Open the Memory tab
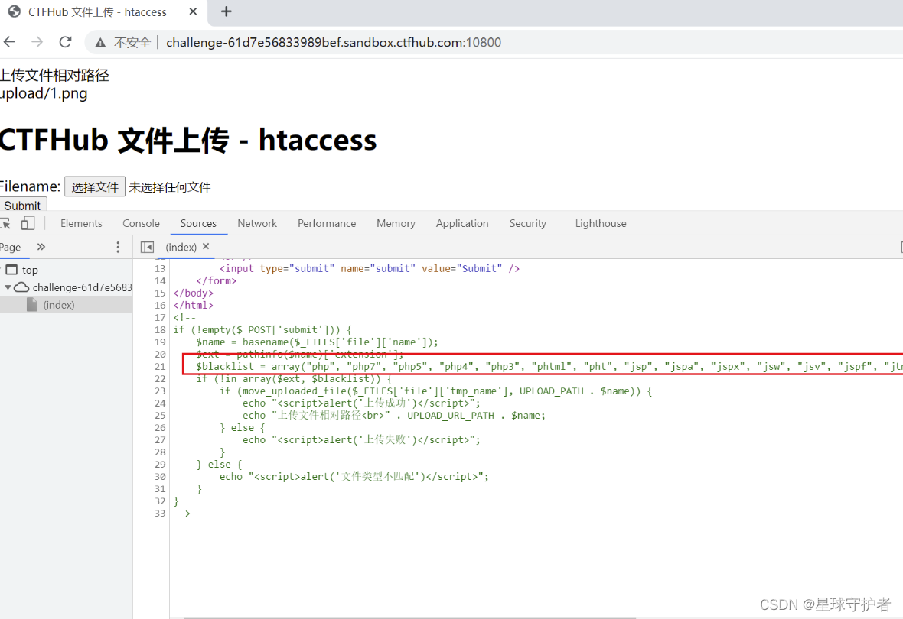903x619 pixels. tap(396, 223)
